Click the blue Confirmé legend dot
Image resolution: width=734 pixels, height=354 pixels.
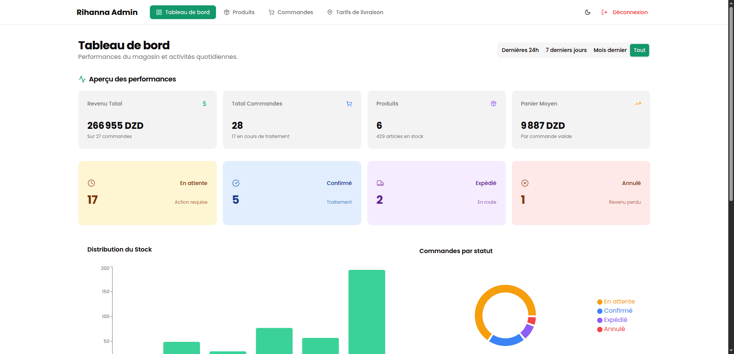pos(600,311)
